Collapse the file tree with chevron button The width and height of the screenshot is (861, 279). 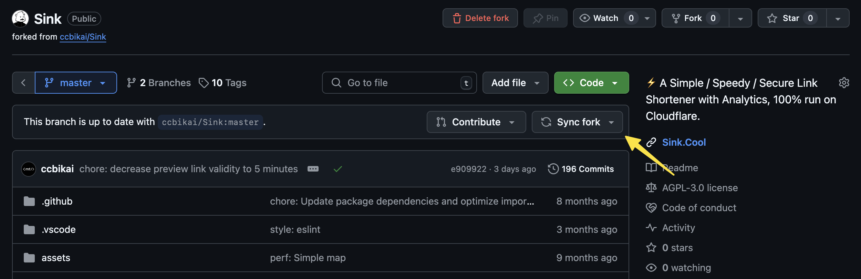click(x=23, y=83)
